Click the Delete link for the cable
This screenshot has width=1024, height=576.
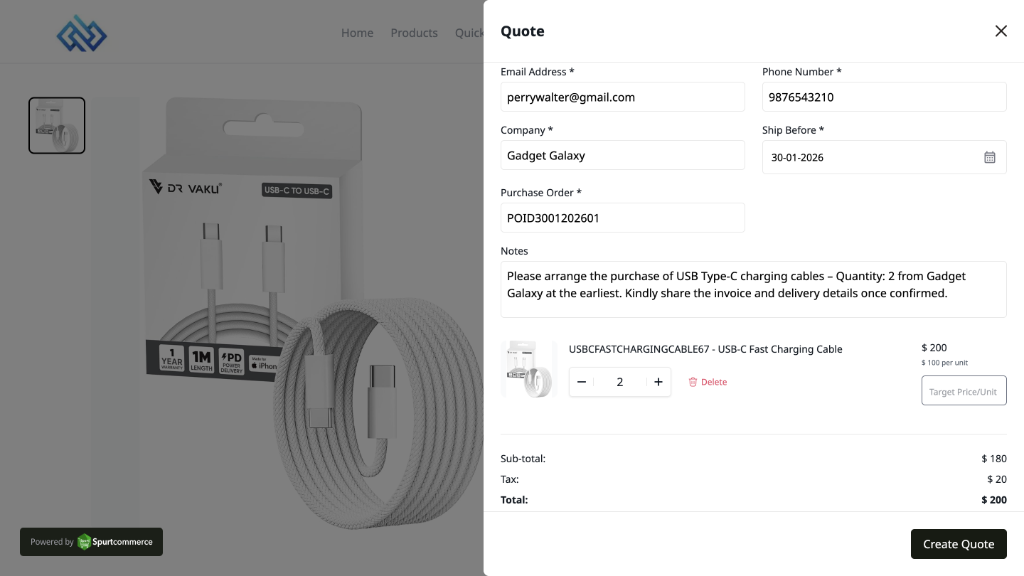pos(714,382)
